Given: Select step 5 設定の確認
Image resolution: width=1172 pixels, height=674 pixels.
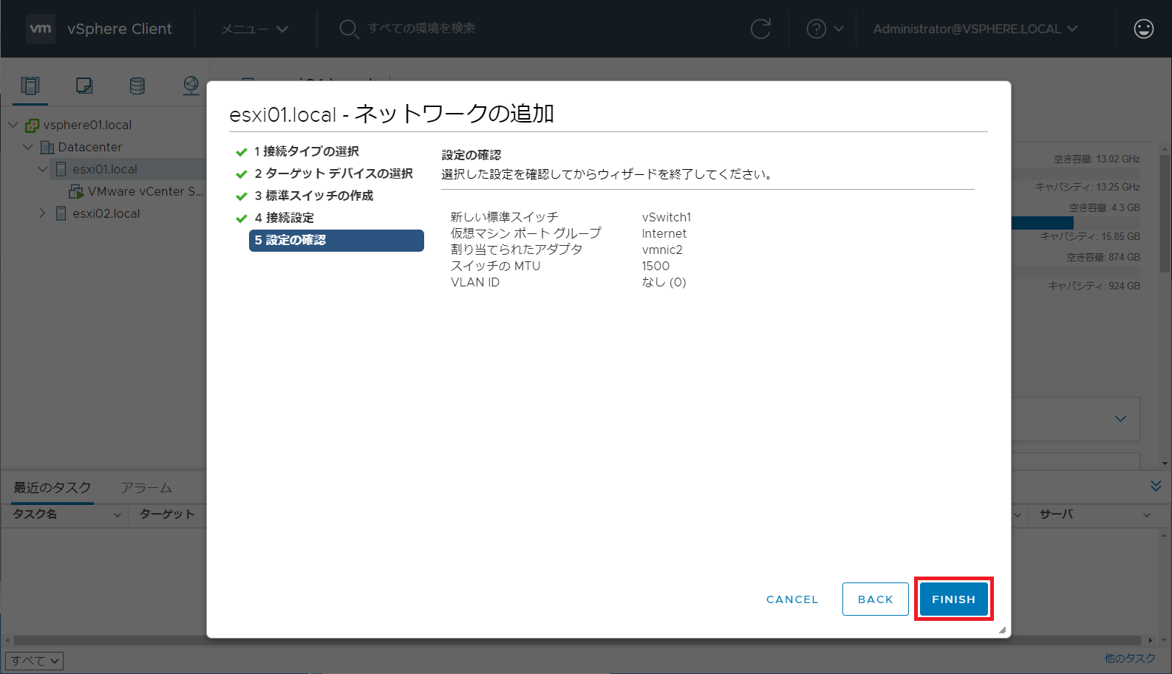Looking at the screenshot, I should point(336,240).
